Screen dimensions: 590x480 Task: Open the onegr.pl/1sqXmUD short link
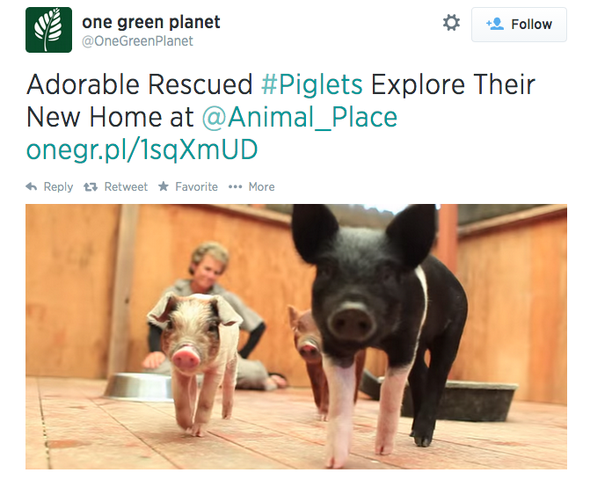(142, 149)
